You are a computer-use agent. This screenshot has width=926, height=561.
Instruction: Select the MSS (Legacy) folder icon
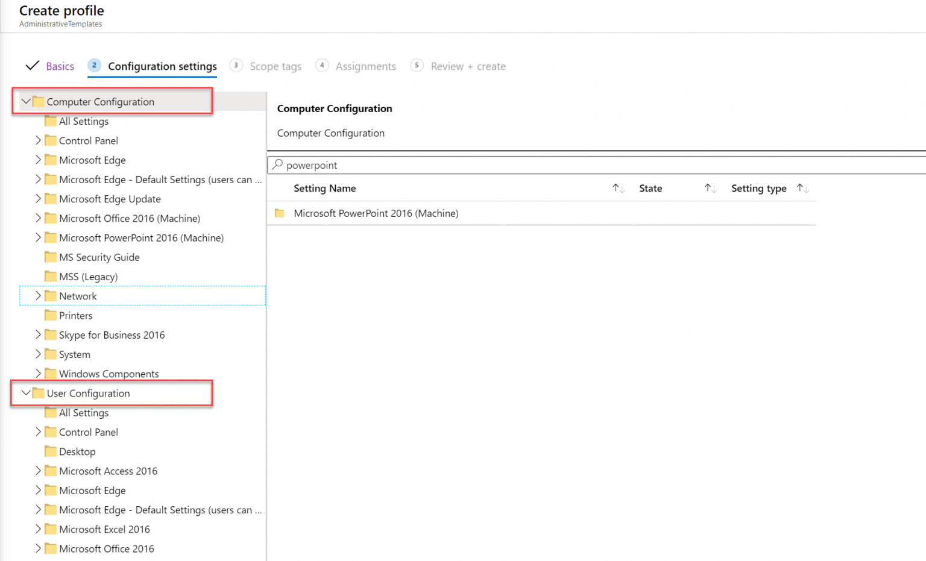pos(51,276)
